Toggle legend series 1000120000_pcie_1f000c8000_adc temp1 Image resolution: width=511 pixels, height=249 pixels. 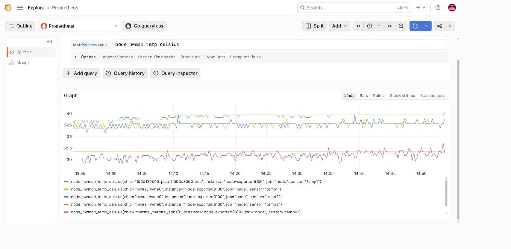point(196,181)
